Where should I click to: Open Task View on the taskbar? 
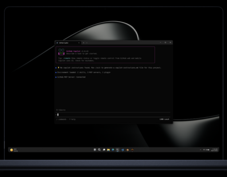(x=104, y=150)
